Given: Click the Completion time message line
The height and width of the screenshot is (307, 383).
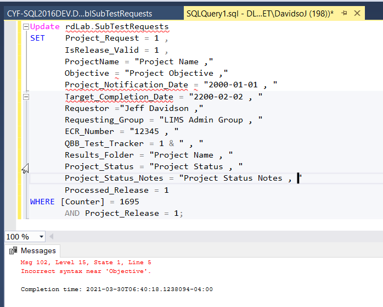Looking at the screenshot, I should [x=116, y=289].
